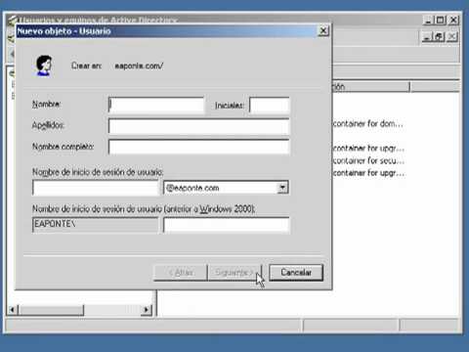Click the Atrás button
Viewport: 469px width, 352px height.
point(181,273)
